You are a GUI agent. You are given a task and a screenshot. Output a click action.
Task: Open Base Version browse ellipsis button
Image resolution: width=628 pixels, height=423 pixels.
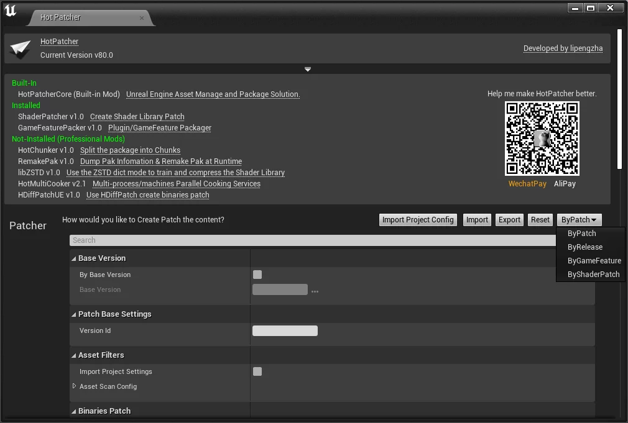pos(315,291)
